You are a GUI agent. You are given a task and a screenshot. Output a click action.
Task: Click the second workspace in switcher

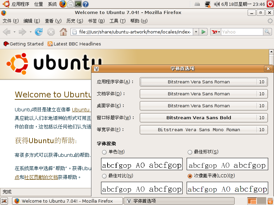261,201
